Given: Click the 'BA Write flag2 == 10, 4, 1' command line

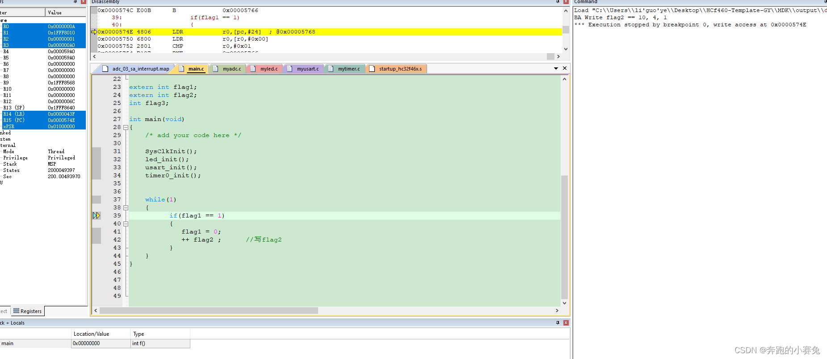Looking at the screenshot, I should click(x=620, y=17).
